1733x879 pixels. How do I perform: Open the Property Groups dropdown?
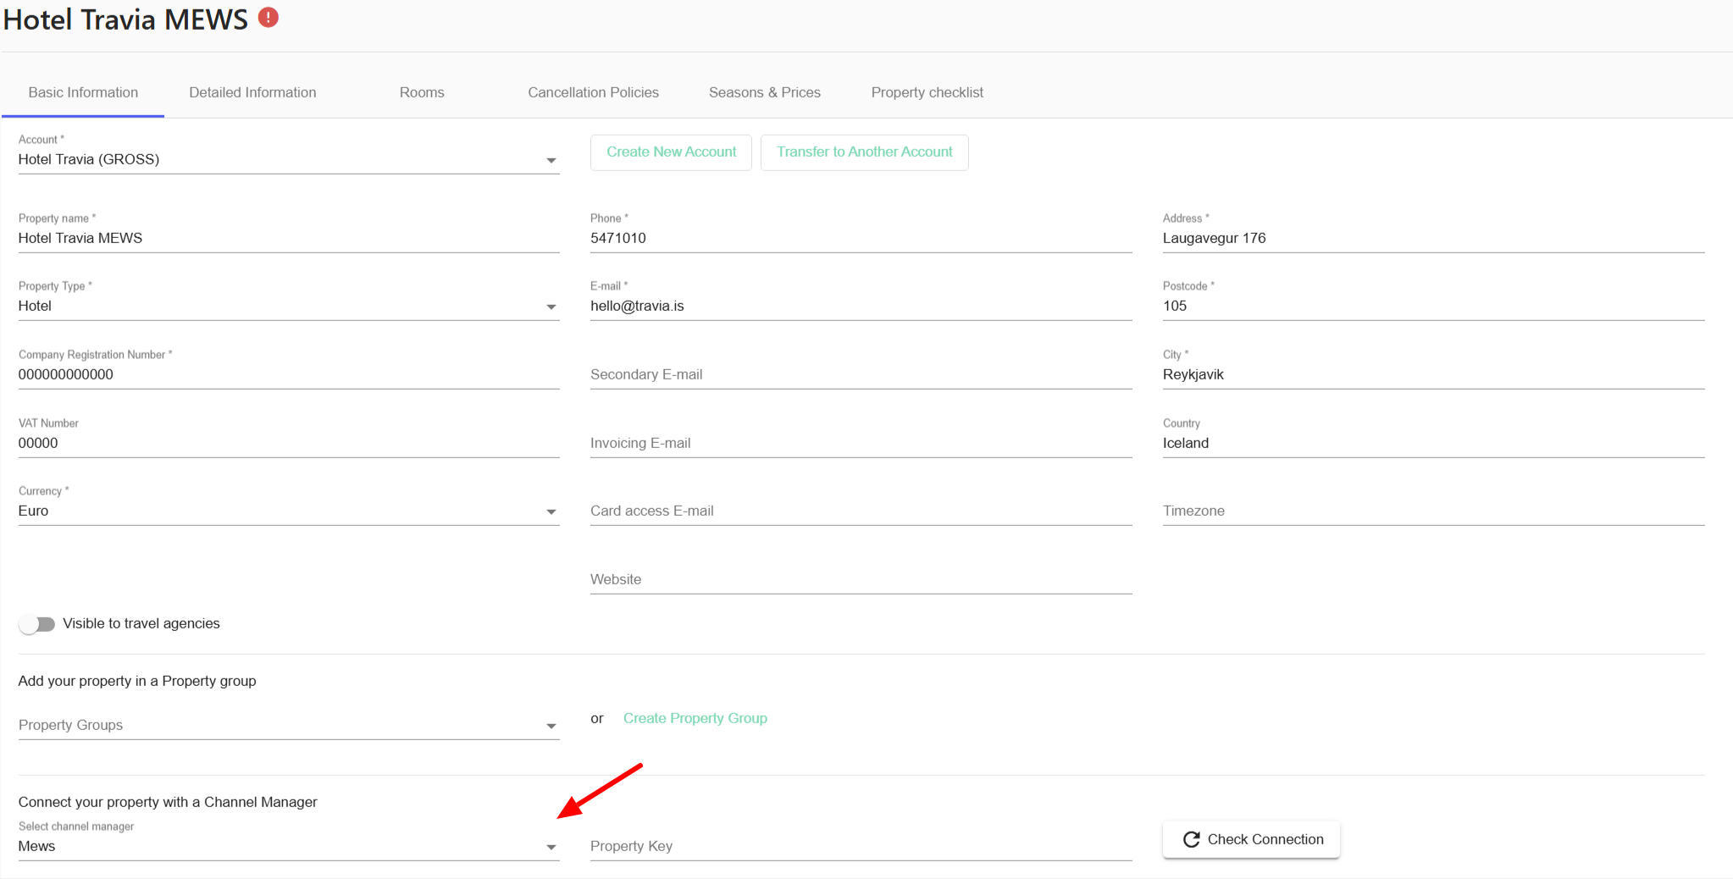[x=289, y=725]
